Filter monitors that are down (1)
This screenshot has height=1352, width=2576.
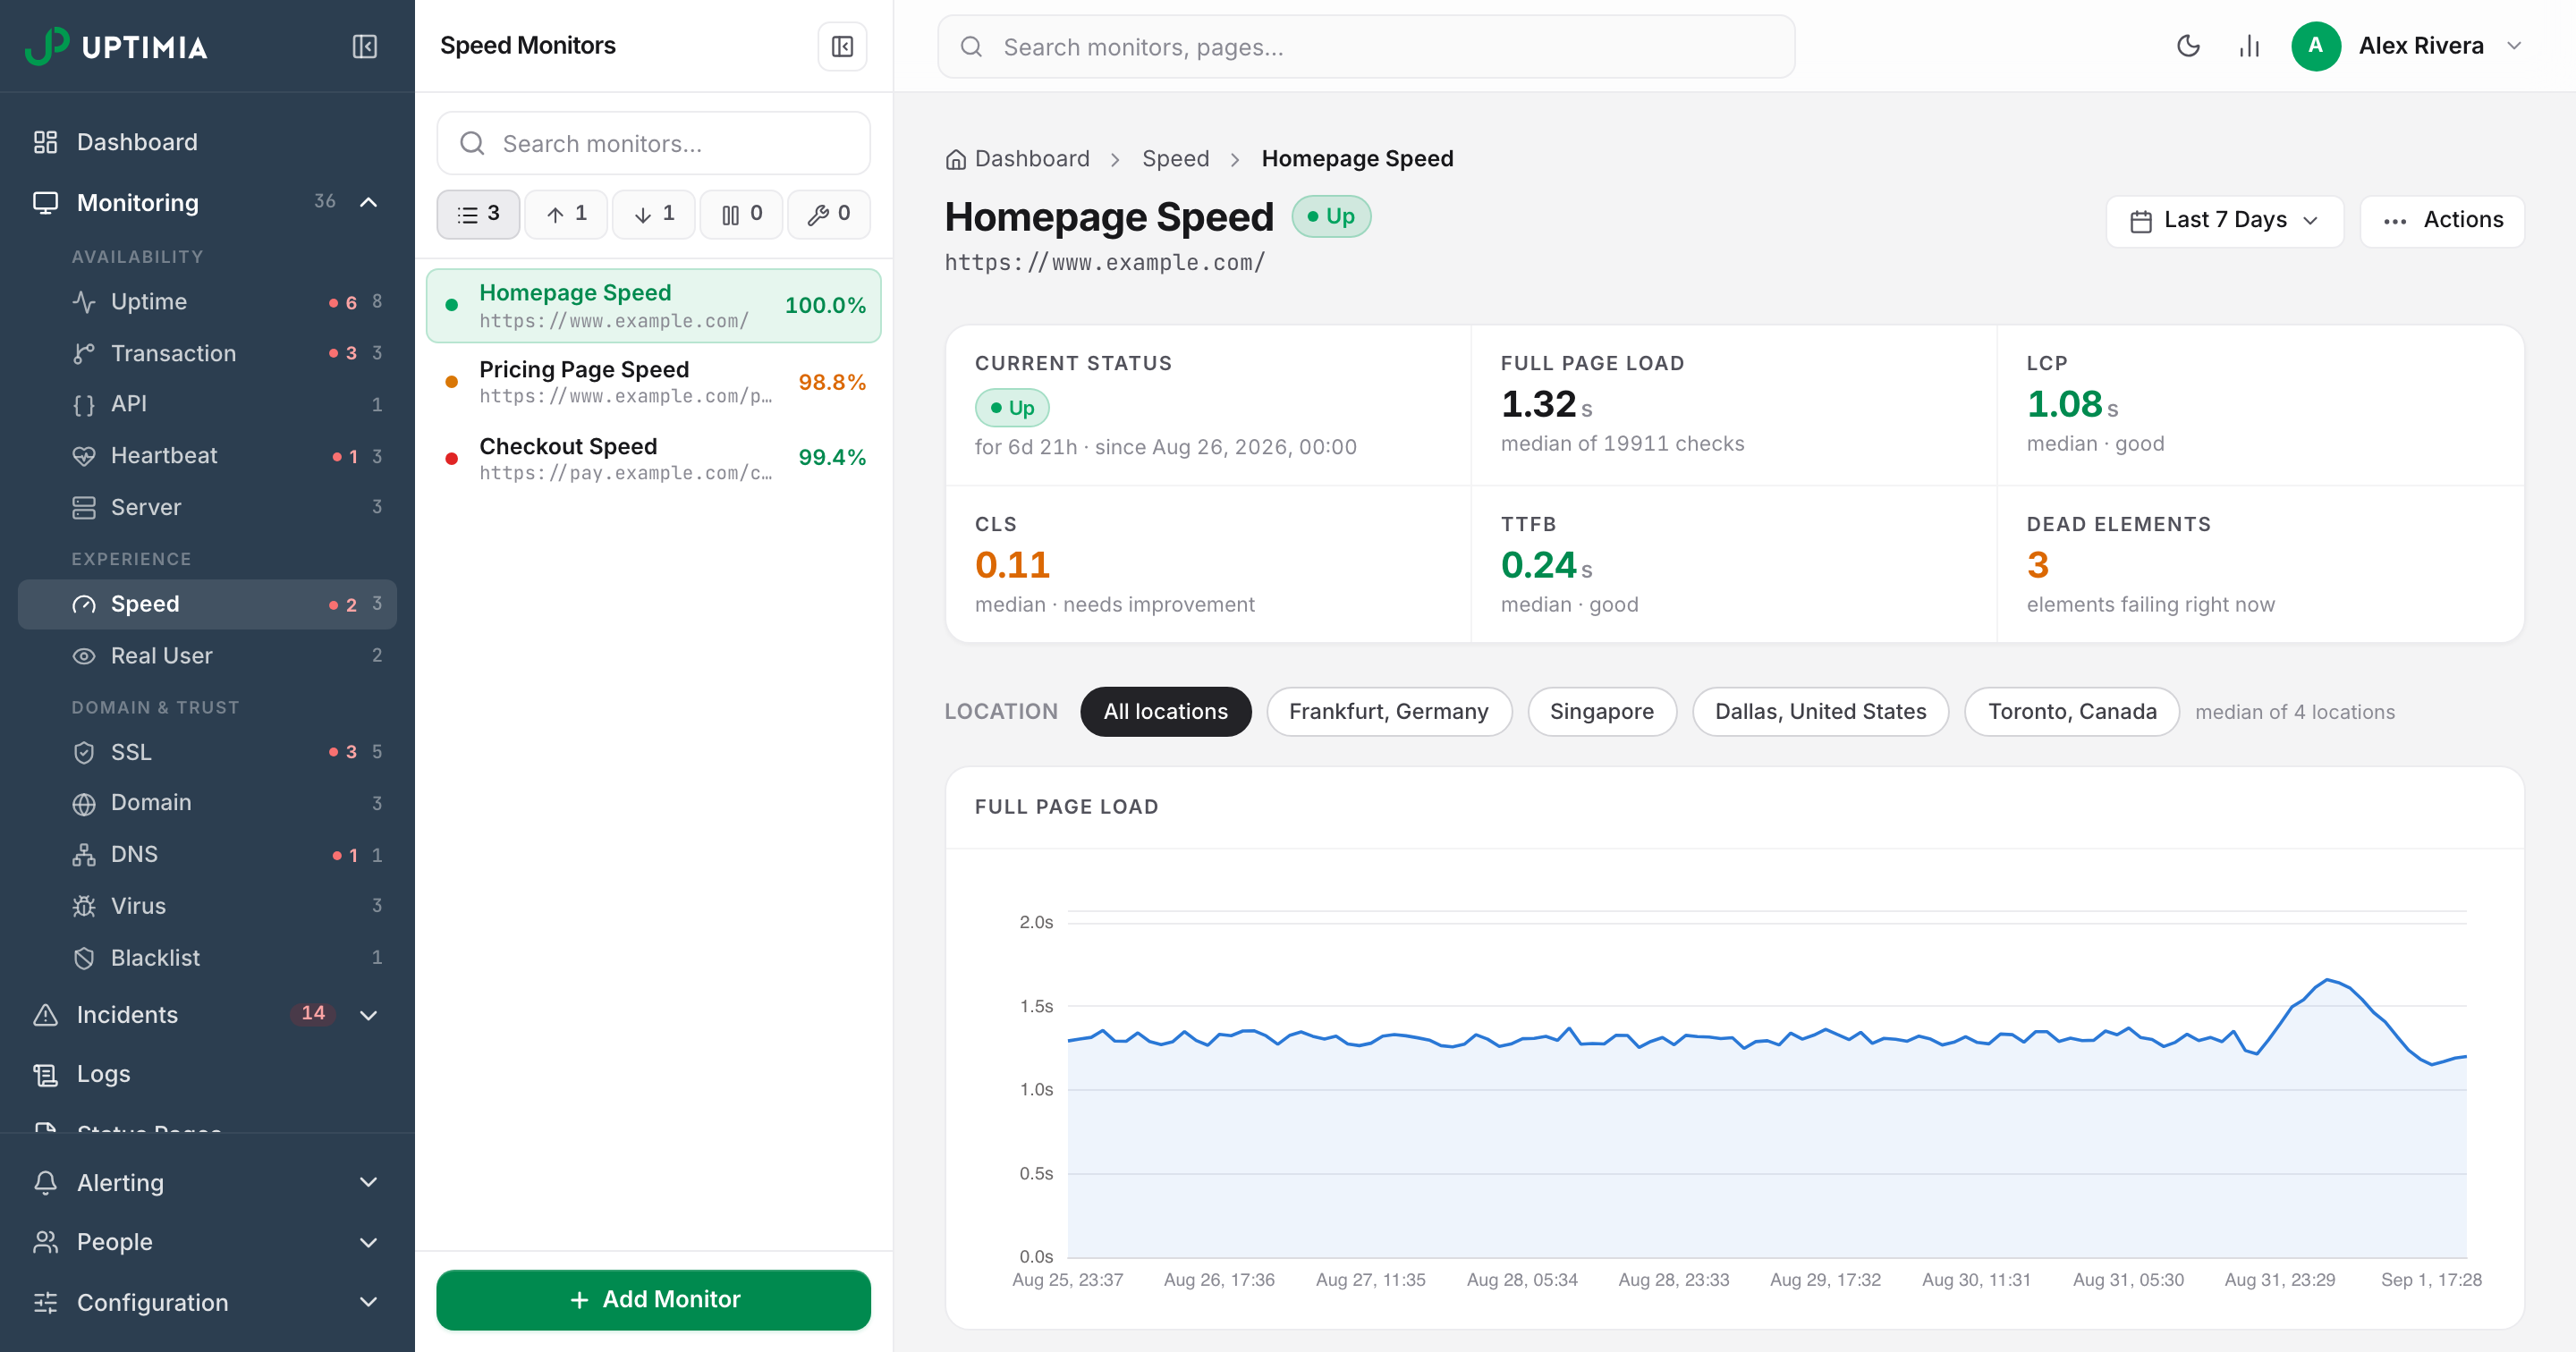click(654, 214)
